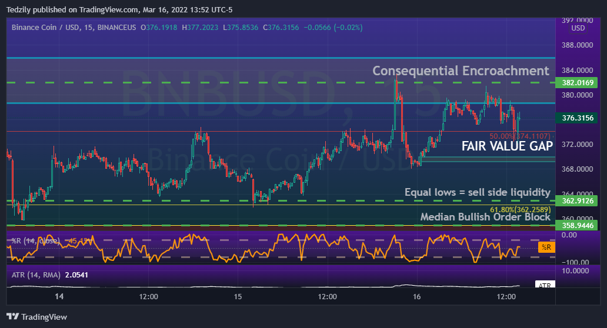Click the 'Median Bullish Order Block' label
The height and width of the screenshot is (328, 607).
[485, 216]
